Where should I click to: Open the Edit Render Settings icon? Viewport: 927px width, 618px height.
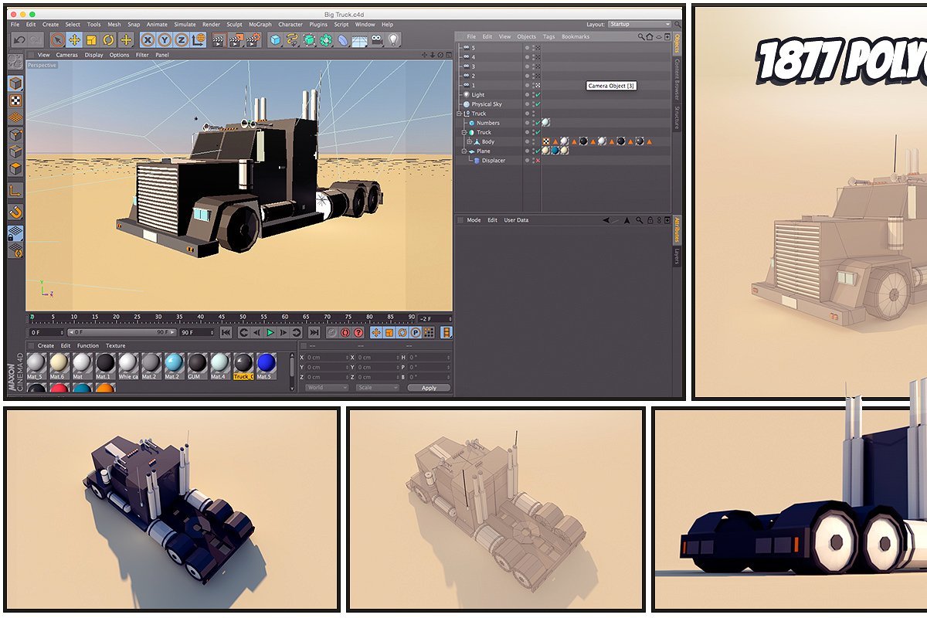253,40
